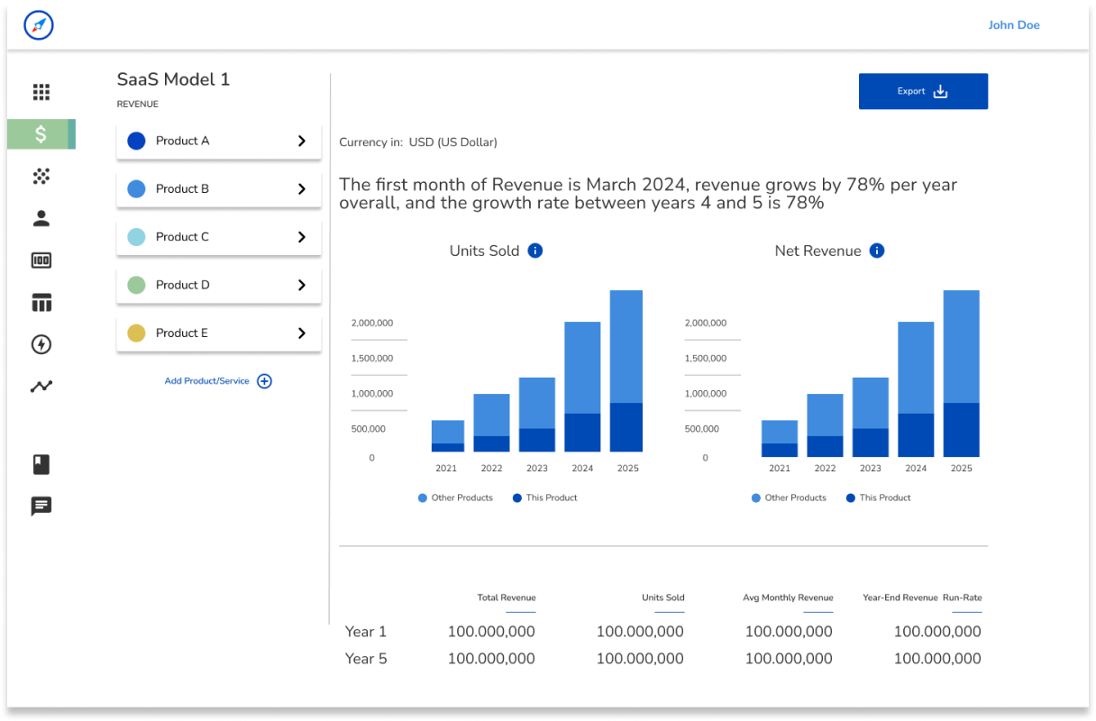Open the lightning bolt sidebar icon

coord(41,344)
